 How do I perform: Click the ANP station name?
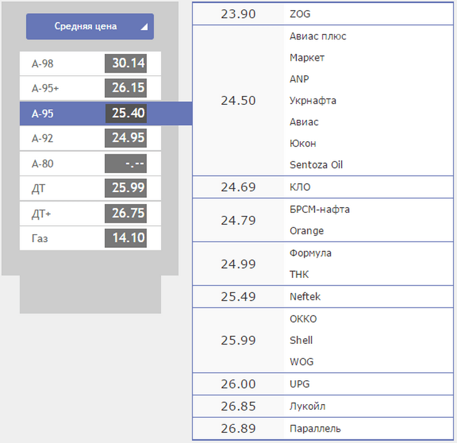pos(299,79)
